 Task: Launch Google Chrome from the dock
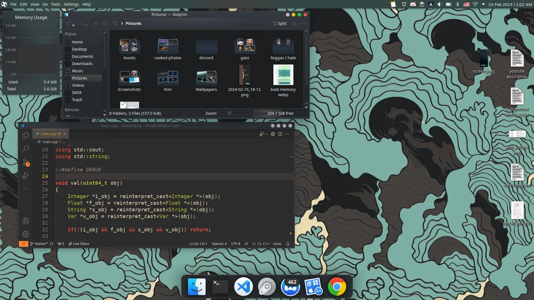pyautogui.click(x=338, y=286)
